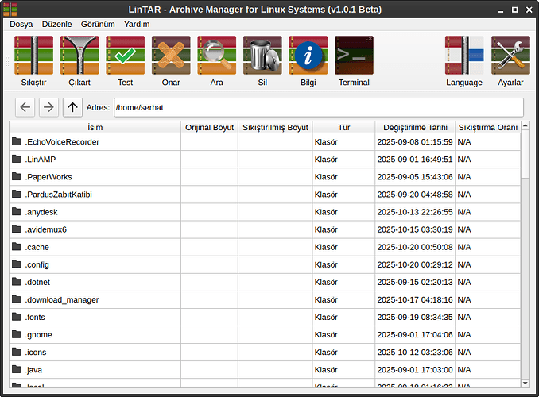Viewport: 539px width, 397px height.
Task: Open the Dosya menu
Action: pos(21,25)
